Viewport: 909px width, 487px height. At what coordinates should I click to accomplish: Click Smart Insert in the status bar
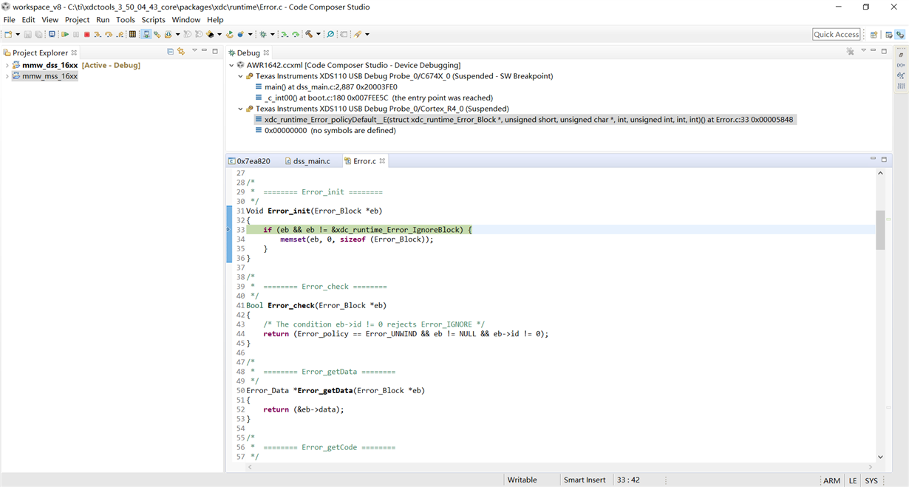pyautogui.click(x=585, y=480)
